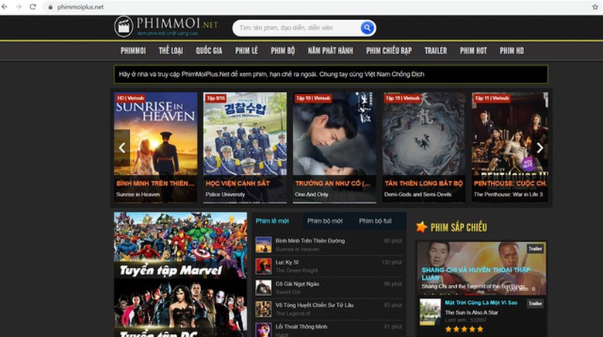Screen dimensions: 603x337
Task: Click the Trailer nav link
Action: pyautogui.click(x=435, y=50)
